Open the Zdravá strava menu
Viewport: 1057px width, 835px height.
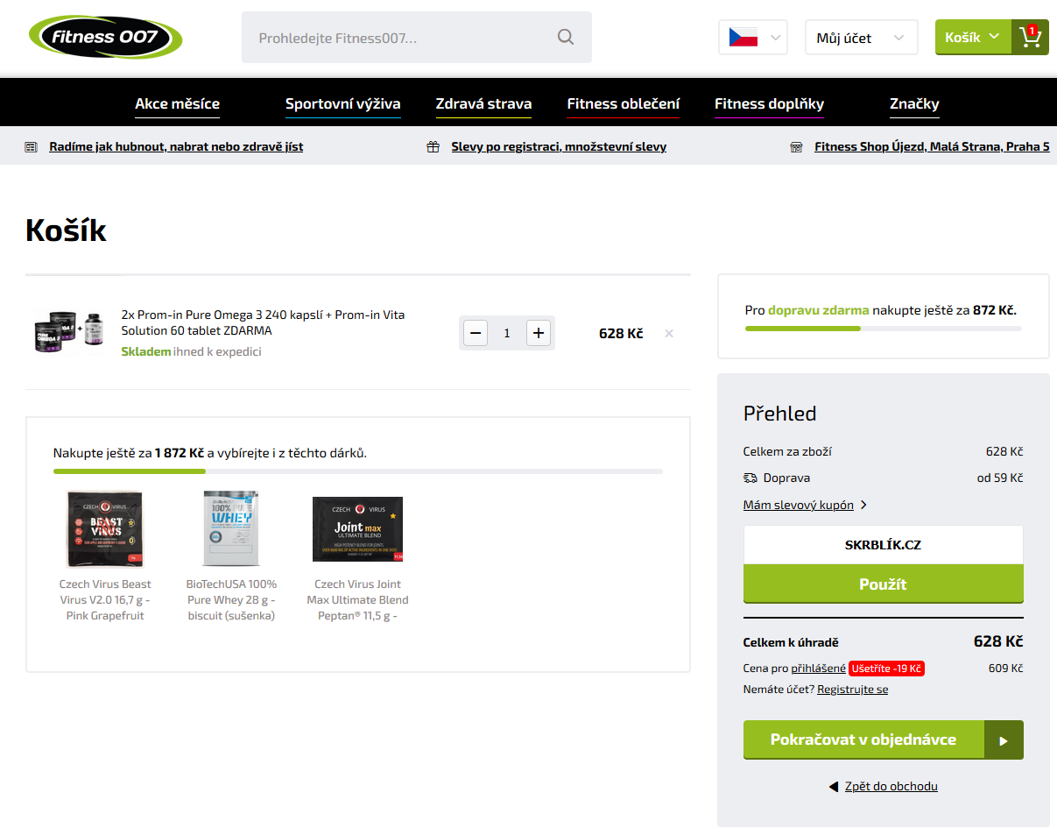pos(483,104)
